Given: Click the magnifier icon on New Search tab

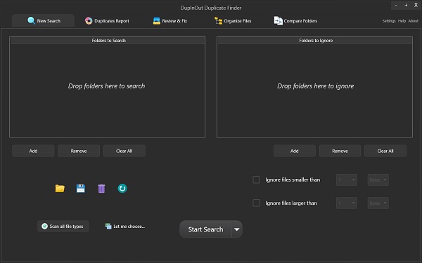Looking at the screenshot, I should 31,20.
